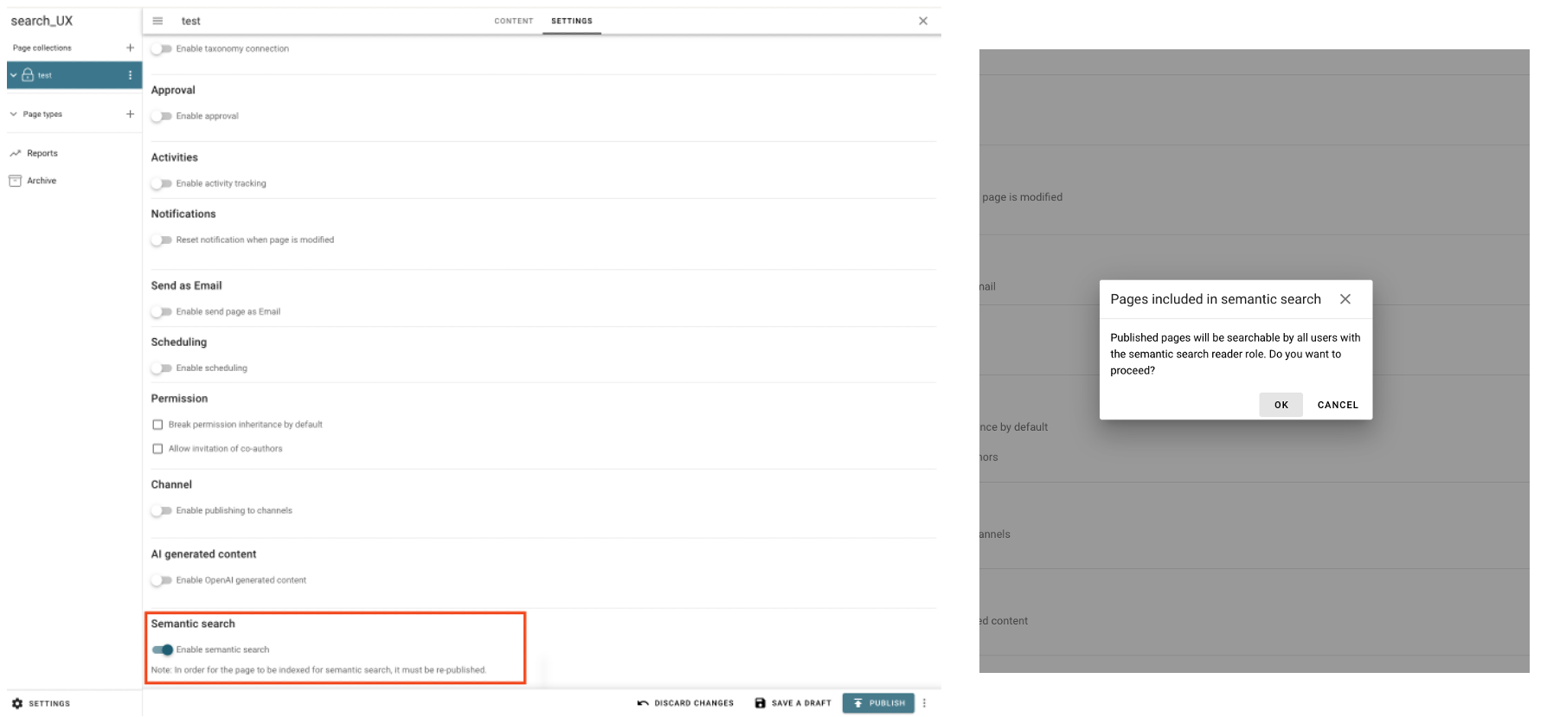
Task: Click the re-published note text
Action: coord(318,670)
